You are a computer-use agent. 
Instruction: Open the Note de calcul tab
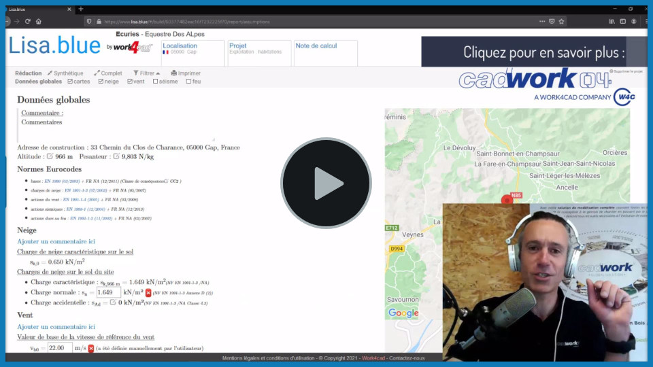click(x=326, y=53)
